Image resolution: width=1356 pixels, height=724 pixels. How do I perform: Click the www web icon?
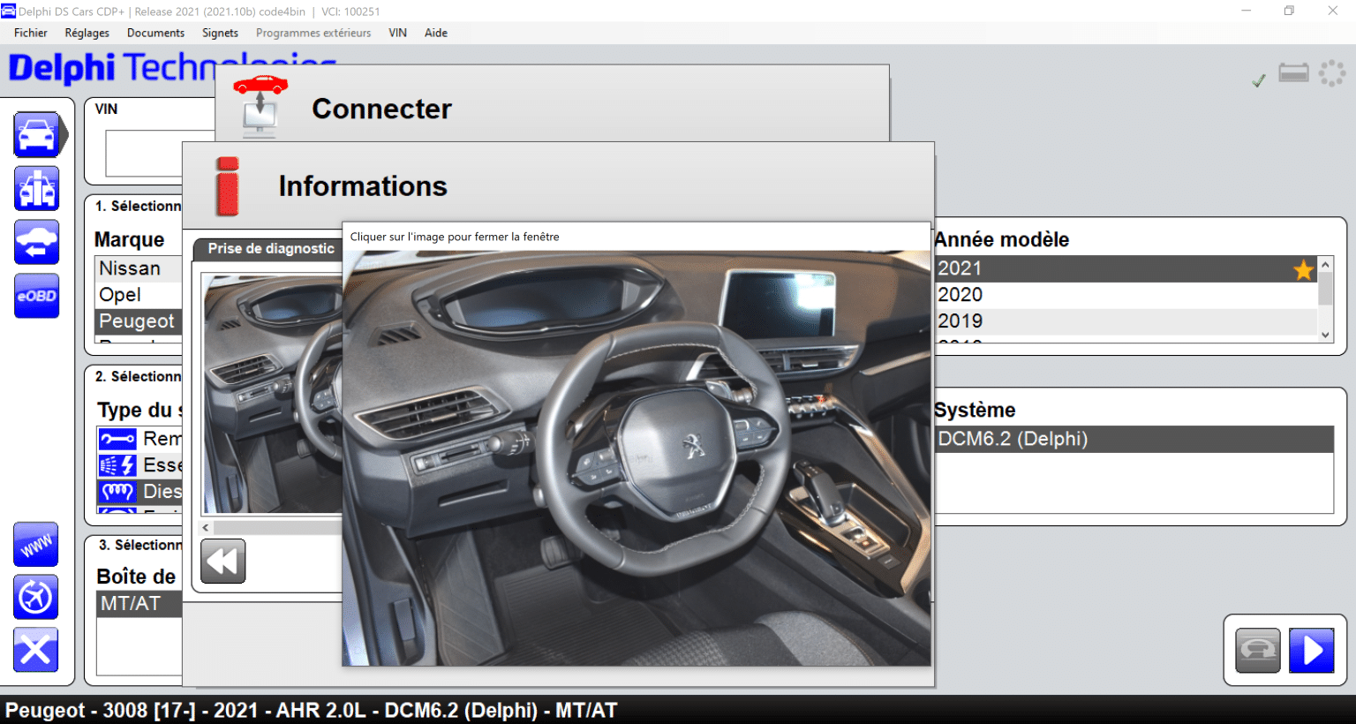coord(36,545)
